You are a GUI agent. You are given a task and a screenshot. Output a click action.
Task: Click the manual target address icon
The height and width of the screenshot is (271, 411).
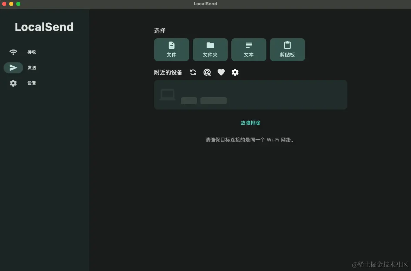tap(207, 72)
